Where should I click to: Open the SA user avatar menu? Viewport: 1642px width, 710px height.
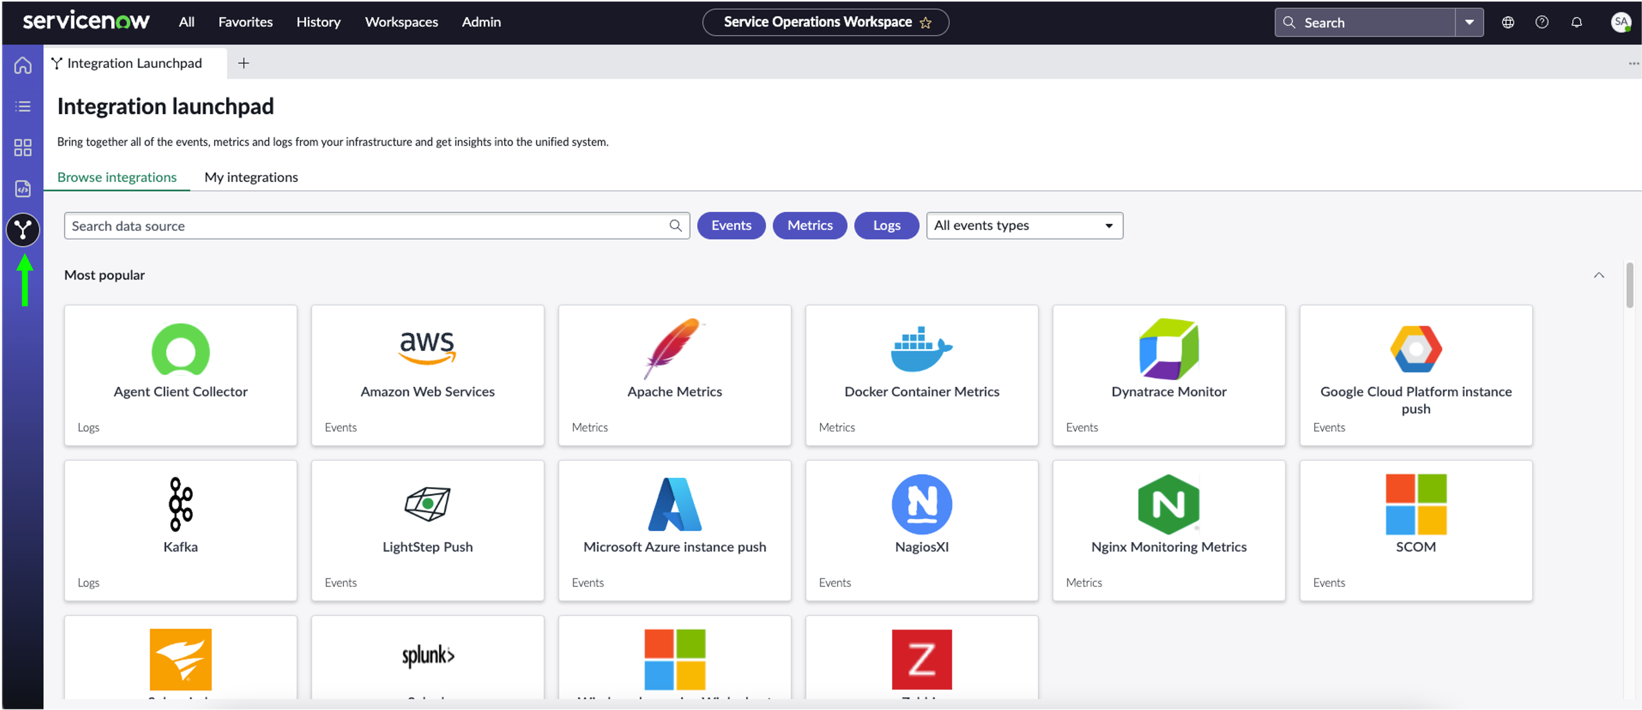[x=1621, y=22]
